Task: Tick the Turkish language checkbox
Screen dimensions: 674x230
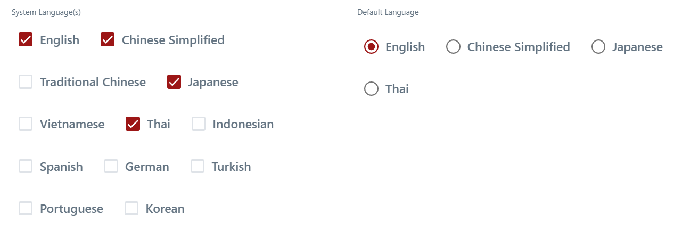Action: [198, 167]
